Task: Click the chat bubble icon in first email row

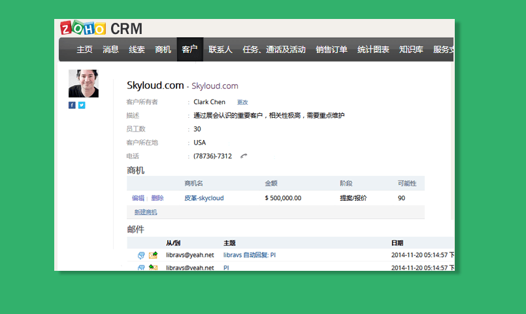Action: pos(141,255)
